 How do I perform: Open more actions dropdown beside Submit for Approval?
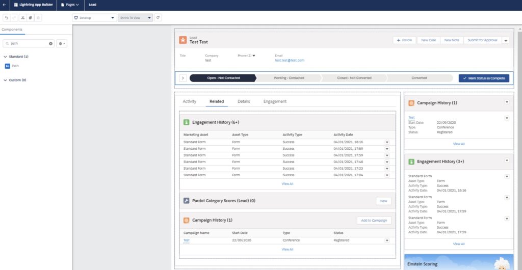tap(505, 40)
